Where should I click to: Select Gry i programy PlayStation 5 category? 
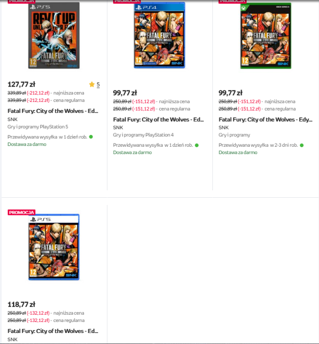(38, 127)
